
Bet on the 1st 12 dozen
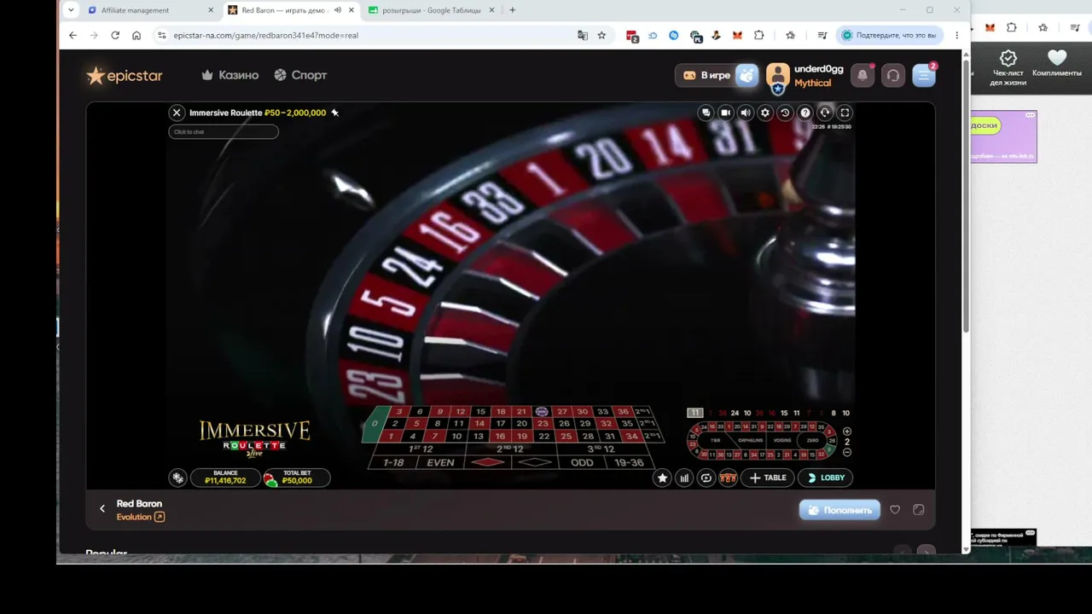[x=421, y=449]
